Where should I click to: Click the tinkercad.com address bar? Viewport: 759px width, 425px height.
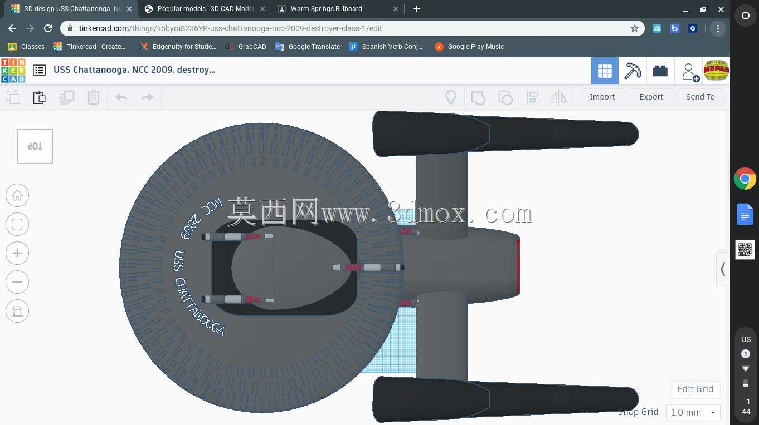coord(352,28)
